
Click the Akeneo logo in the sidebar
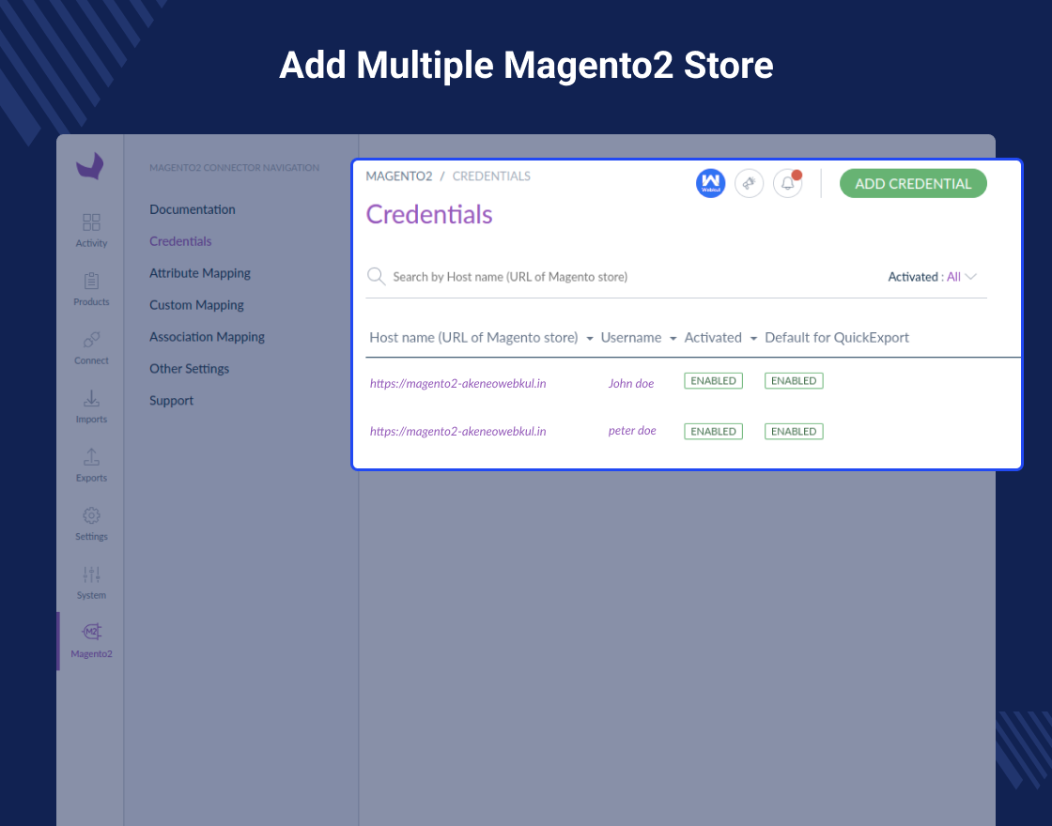90,166
